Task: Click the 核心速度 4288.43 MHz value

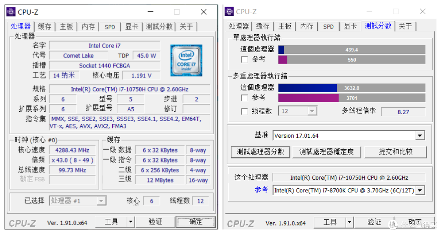Action: pos(72,150)
